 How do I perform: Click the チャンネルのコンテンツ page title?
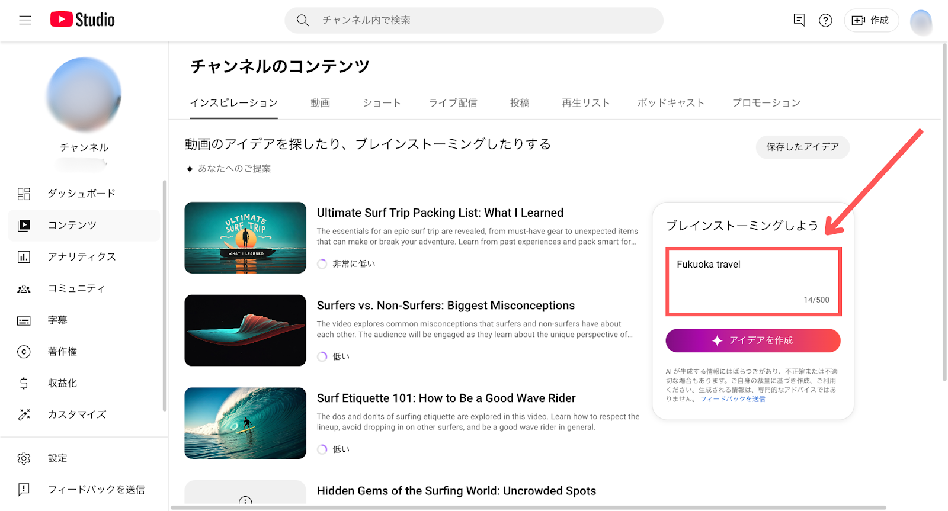280,66
